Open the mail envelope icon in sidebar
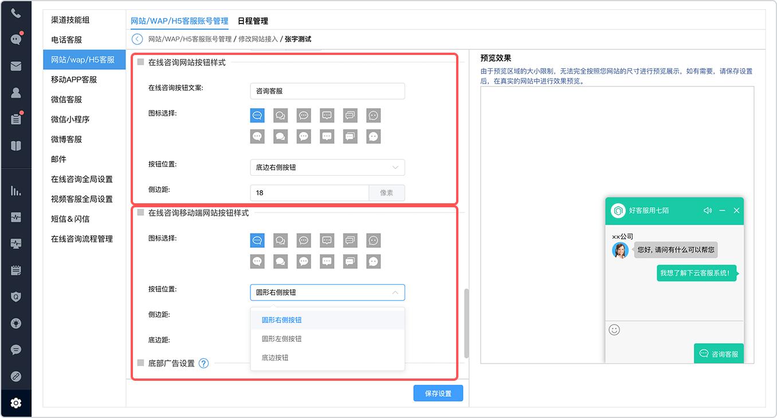This screenshot has width=777, height=418. tap(16, 66)
